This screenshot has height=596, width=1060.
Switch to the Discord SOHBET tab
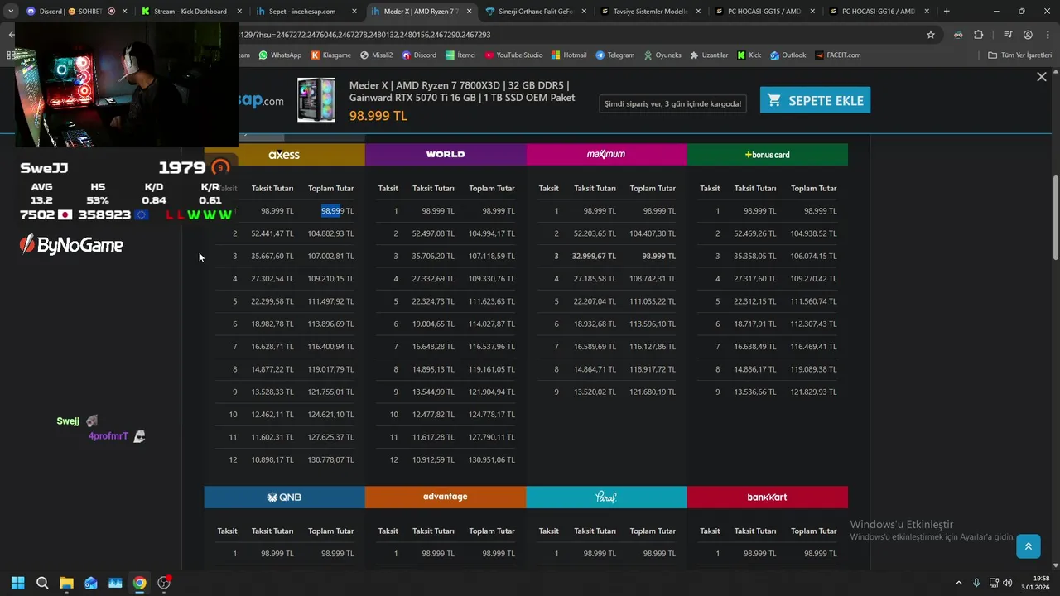coord(70,12)
